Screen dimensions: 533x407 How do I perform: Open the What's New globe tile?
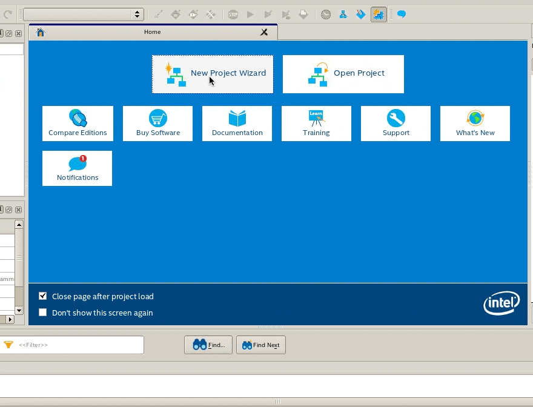tap(475, 124)
